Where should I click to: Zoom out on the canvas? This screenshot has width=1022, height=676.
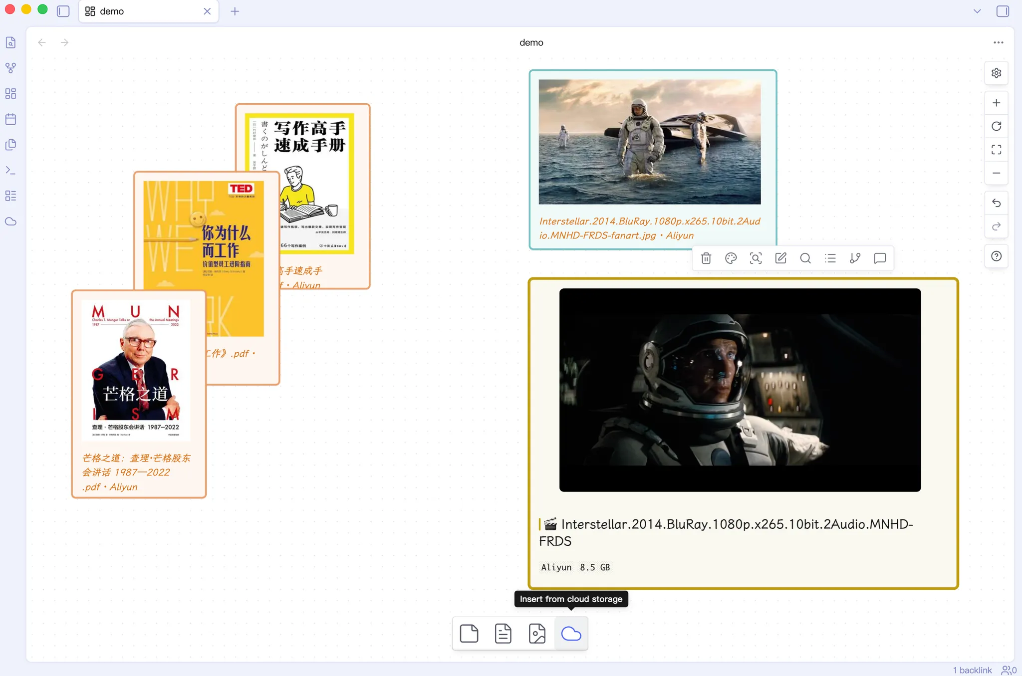(996, 173)
